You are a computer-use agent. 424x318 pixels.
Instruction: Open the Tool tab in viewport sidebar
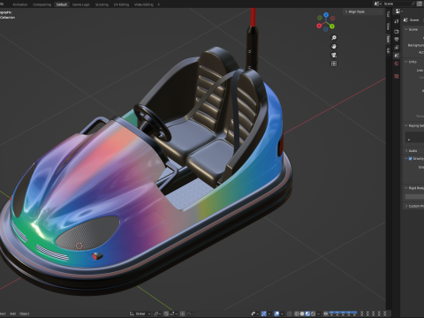click(x=388, y=14)
